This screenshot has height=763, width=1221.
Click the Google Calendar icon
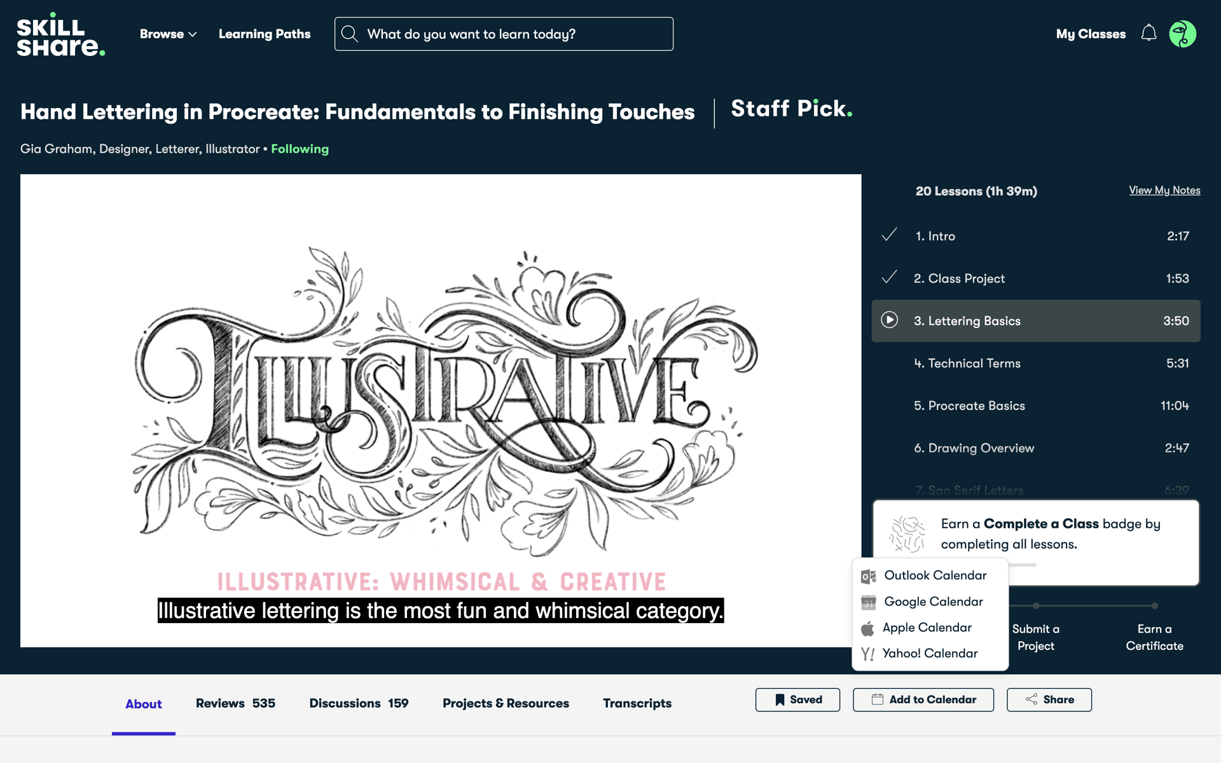[x=868, y=602]
